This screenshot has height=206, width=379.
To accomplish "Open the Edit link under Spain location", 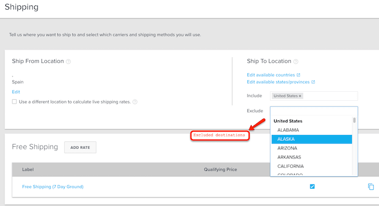I will tap(16, 92).
